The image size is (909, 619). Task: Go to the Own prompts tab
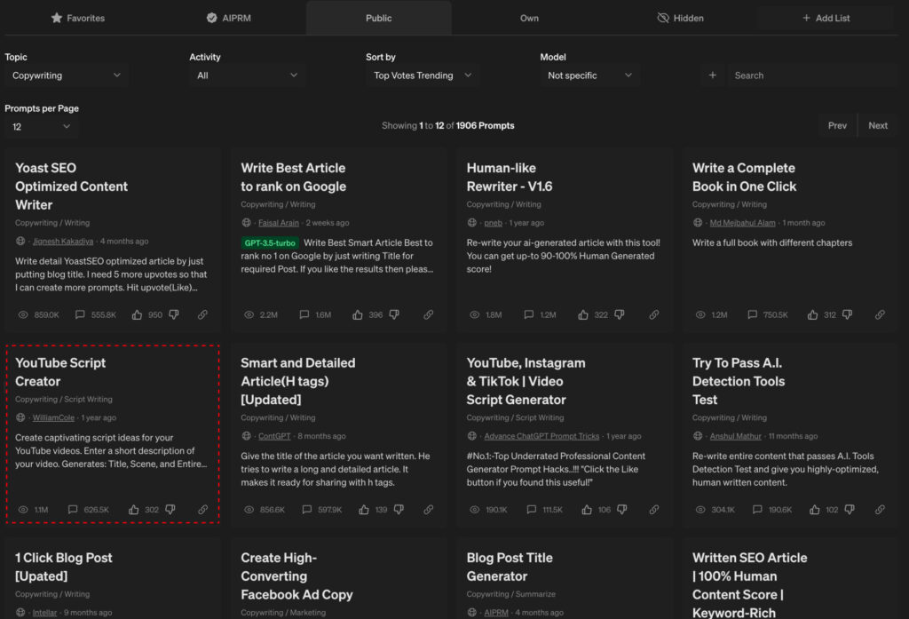tap(529, 18)
